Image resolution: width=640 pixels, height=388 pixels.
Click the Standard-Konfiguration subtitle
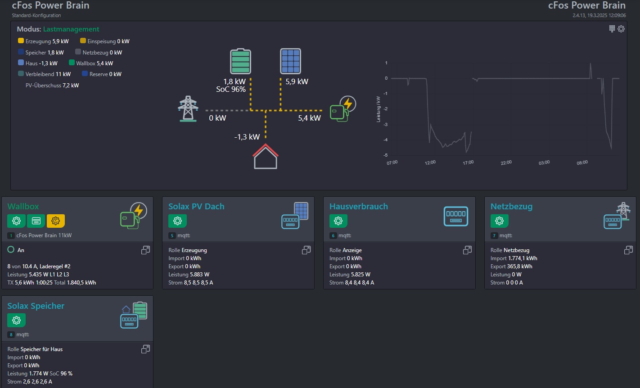36,15
